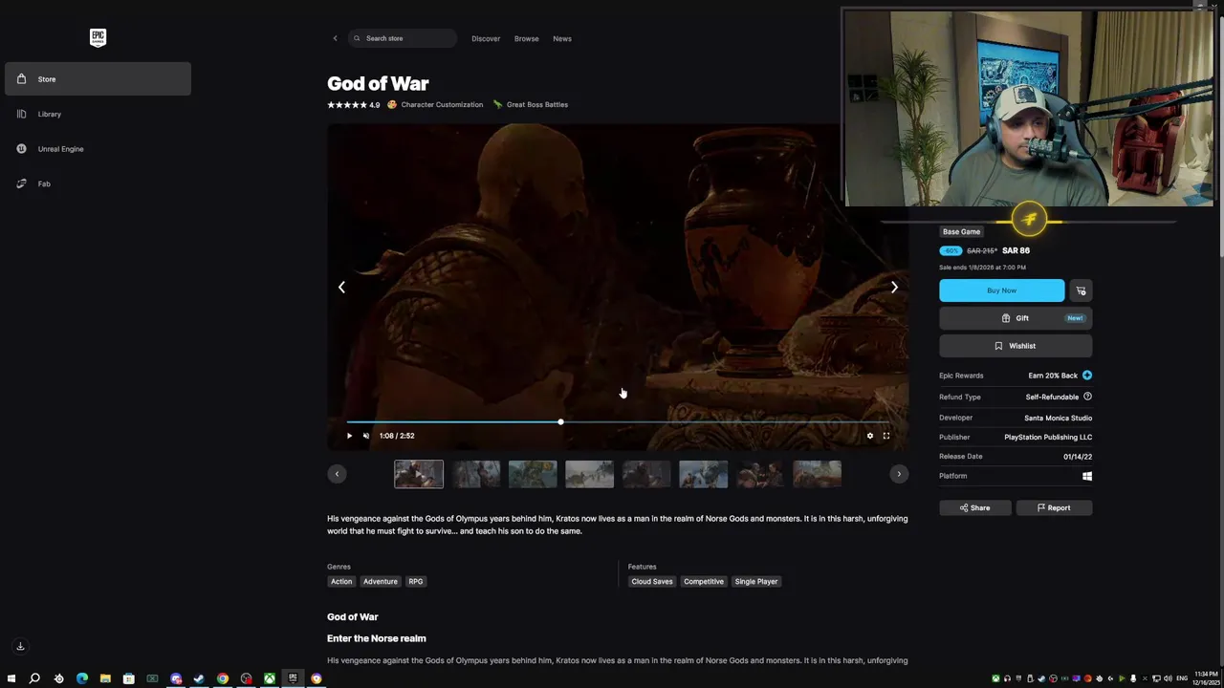Unmute the trailer audio
Image resolution: width=1224 pixels, height=688 pixels.
(365, 436)
